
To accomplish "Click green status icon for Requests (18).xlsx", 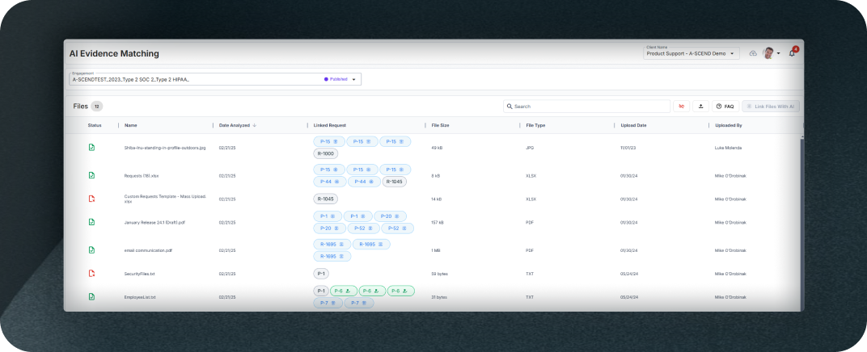I will point(91,175).
